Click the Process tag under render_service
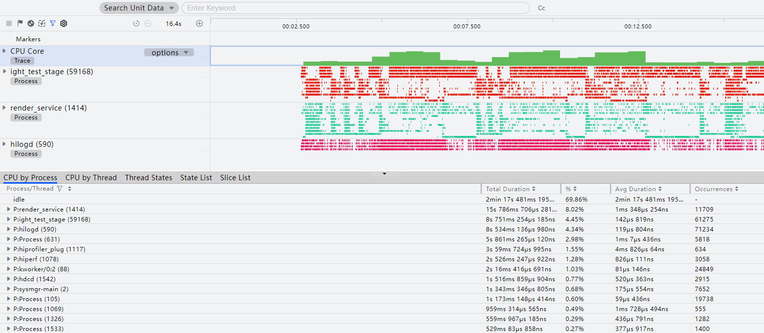 tap(26, 117)
